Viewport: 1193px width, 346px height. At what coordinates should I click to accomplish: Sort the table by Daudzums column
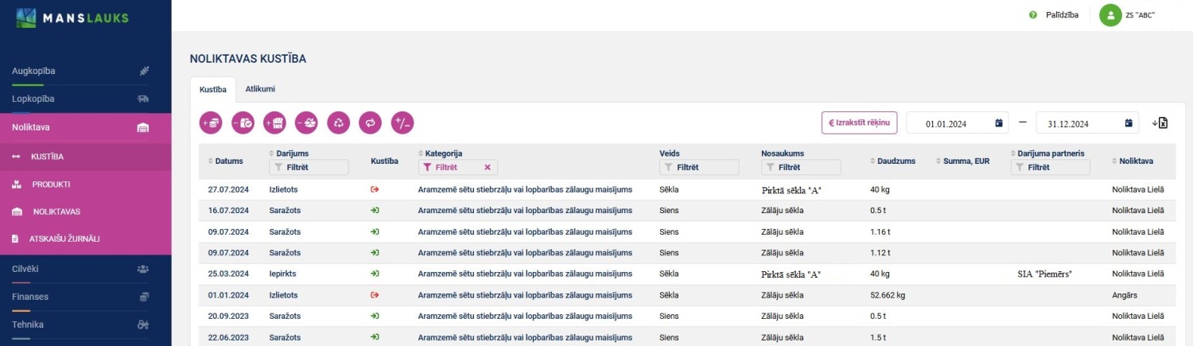(x=896, y=161)
